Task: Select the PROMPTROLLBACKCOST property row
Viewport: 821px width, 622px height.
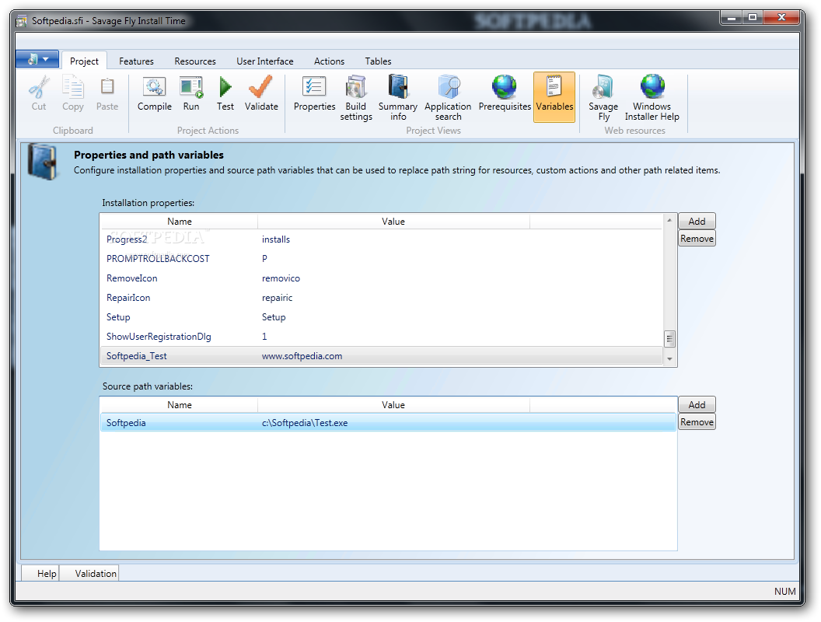Action: tap(381, 259)
